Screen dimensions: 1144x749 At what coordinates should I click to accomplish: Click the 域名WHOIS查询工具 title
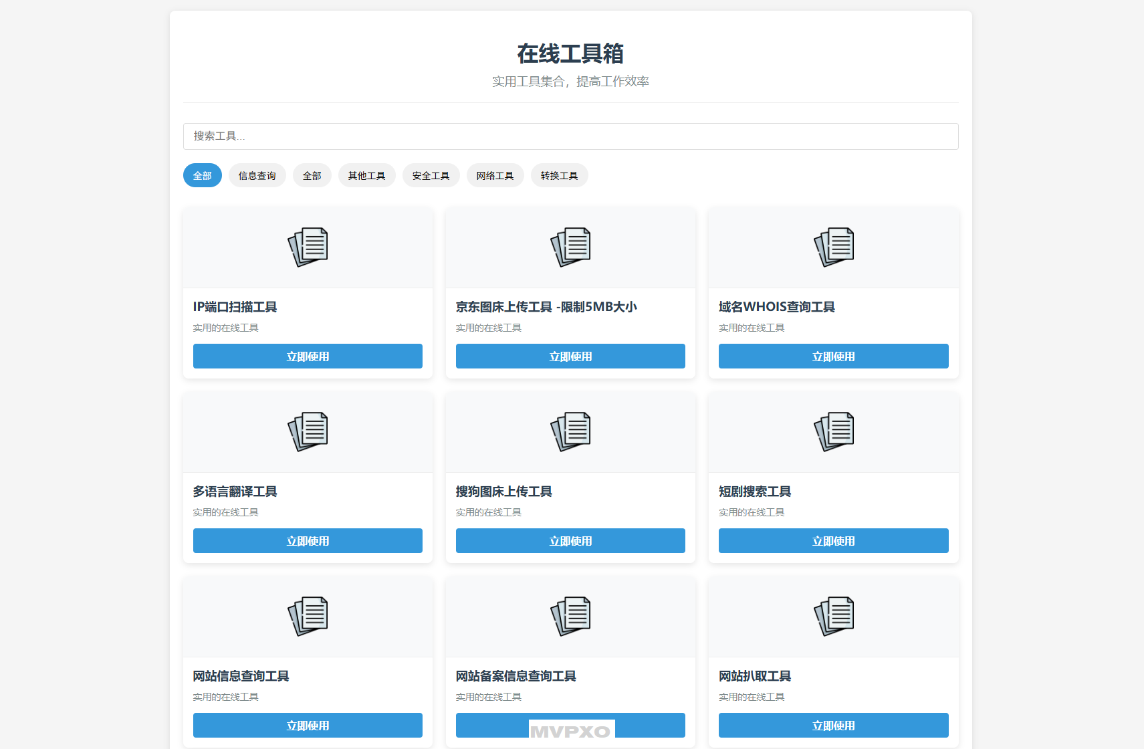click(x=777, y=307)
